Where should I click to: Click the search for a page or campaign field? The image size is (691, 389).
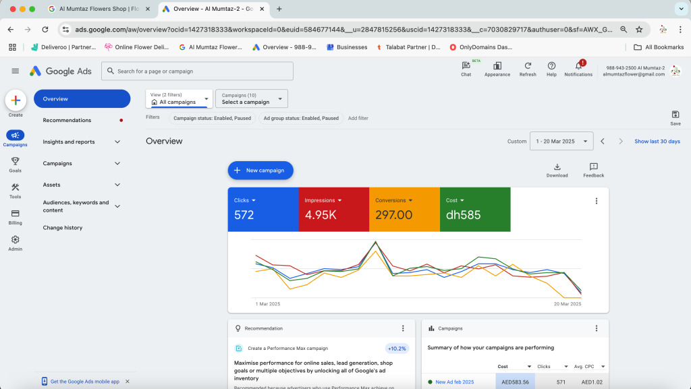tap(198, 71)
